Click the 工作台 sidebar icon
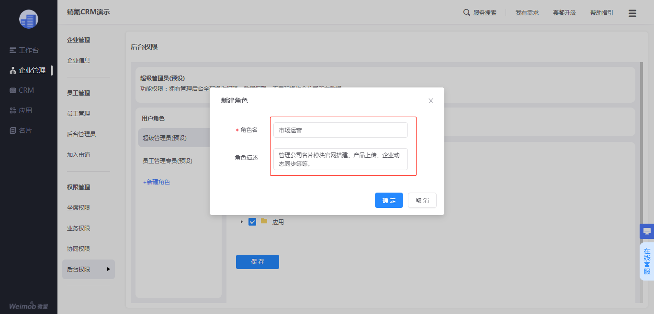Viewport: 654px width, 314px height. point(13,50)
